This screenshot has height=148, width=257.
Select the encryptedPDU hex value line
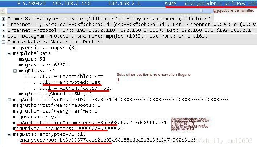pyautogui.click(x=113, y=140)
